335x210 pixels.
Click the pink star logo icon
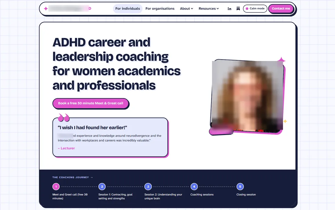click(46, 8)
